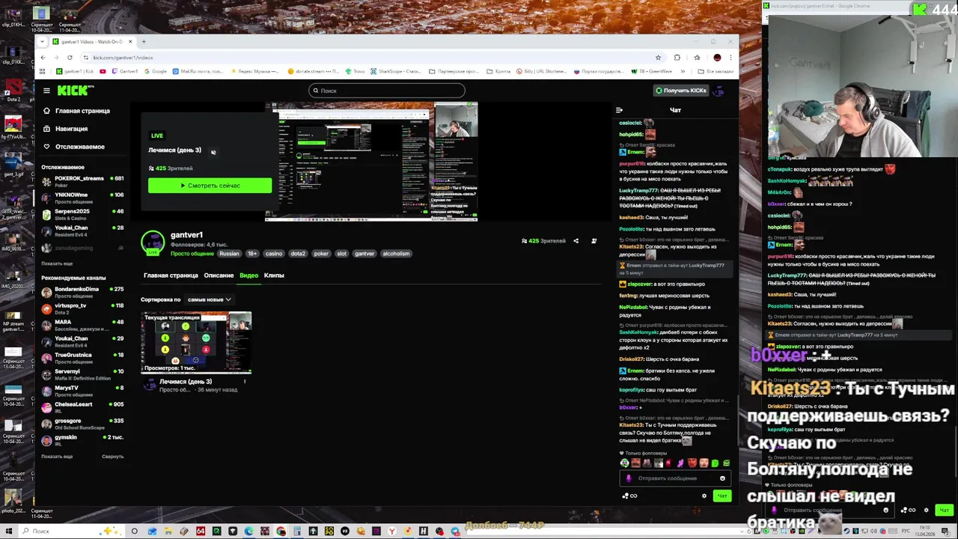
Task: Click the green Чат send button
Action: [721, 496]
